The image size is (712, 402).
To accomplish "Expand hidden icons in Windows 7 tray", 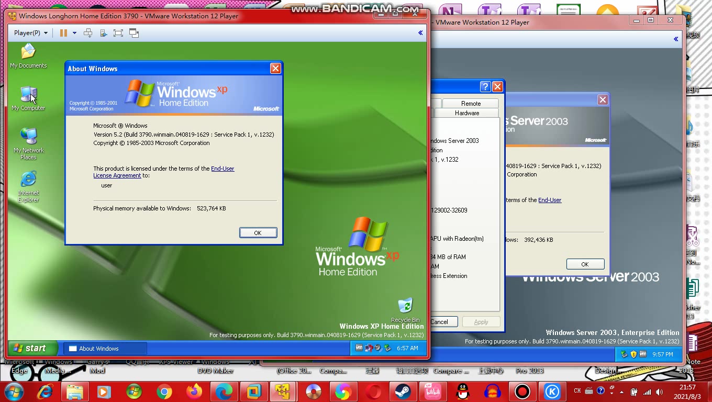I will 621,392.
